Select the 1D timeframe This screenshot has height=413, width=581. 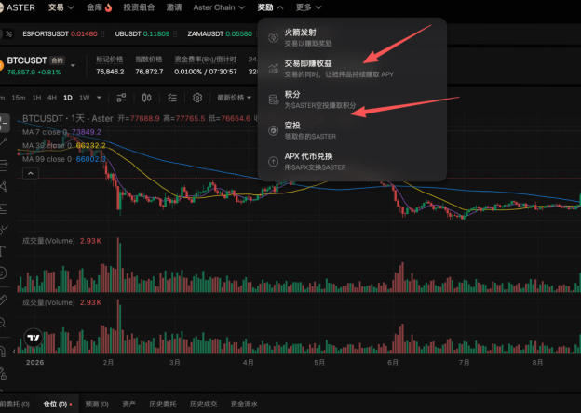[x=68, y=98]
